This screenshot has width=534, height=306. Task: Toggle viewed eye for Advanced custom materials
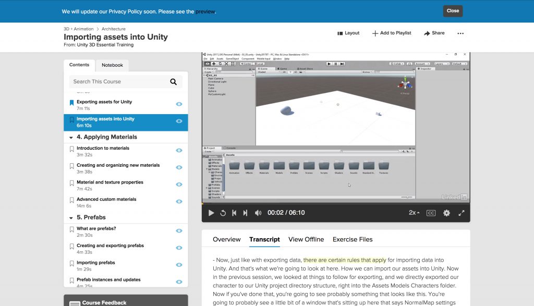(179, 202)
